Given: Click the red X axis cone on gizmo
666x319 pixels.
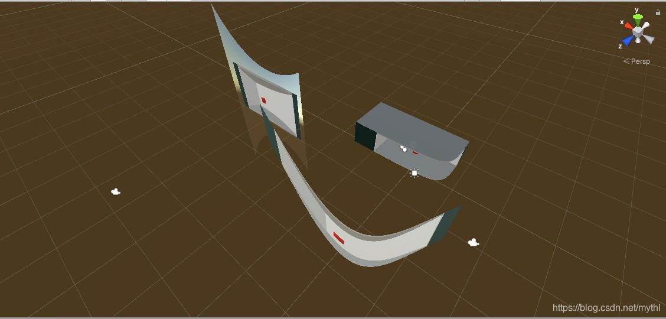Looking at the screenshot, I should [628, 26].
